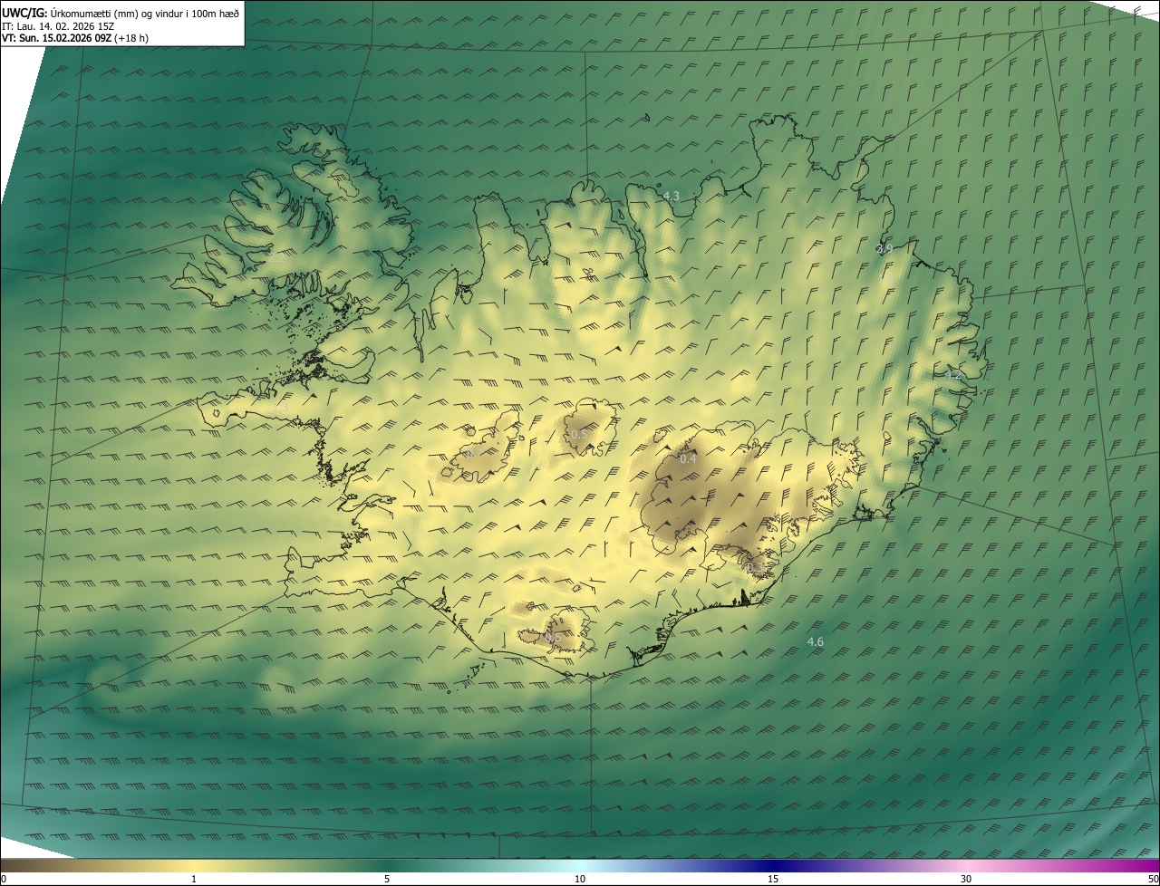Click the 'IT: Lau. 14. 02. 2026 15Z' line
The image size is (1160, 886).
click(x=57, y=26)
